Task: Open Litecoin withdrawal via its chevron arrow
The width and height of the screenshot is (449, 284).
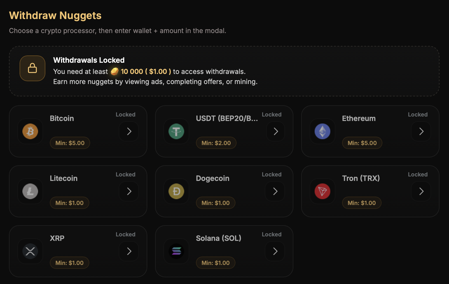Action: (129, 191)
